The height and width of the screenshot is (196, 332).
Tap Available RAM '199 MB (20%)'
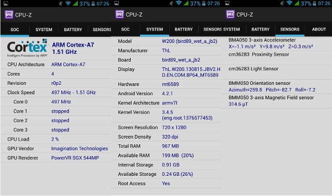[178, 156]
